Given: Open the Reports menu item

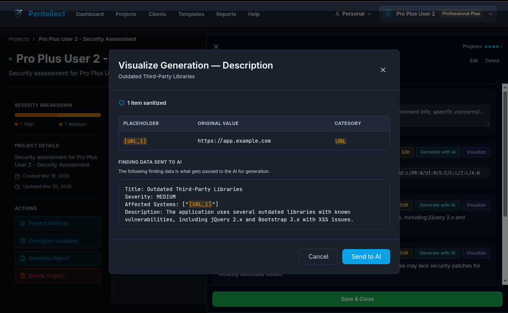Looking at the screenshot, I should pos(226,14).
